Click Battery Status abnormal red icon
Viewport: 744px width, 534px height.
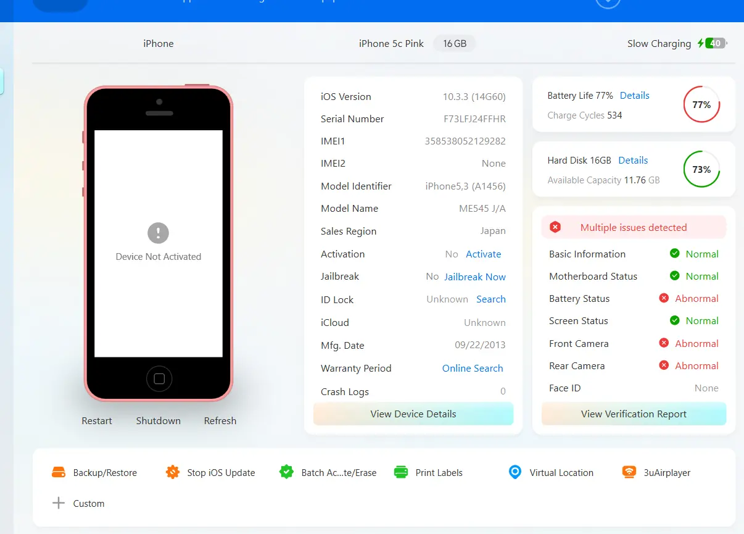[x=664, y=298]
